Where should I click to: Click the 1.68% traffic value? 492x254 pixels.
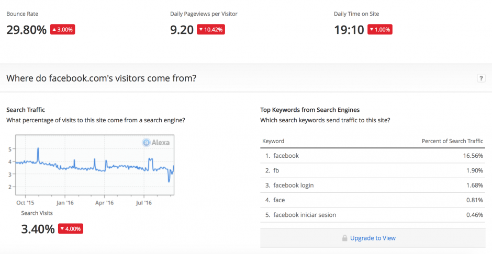474,185
